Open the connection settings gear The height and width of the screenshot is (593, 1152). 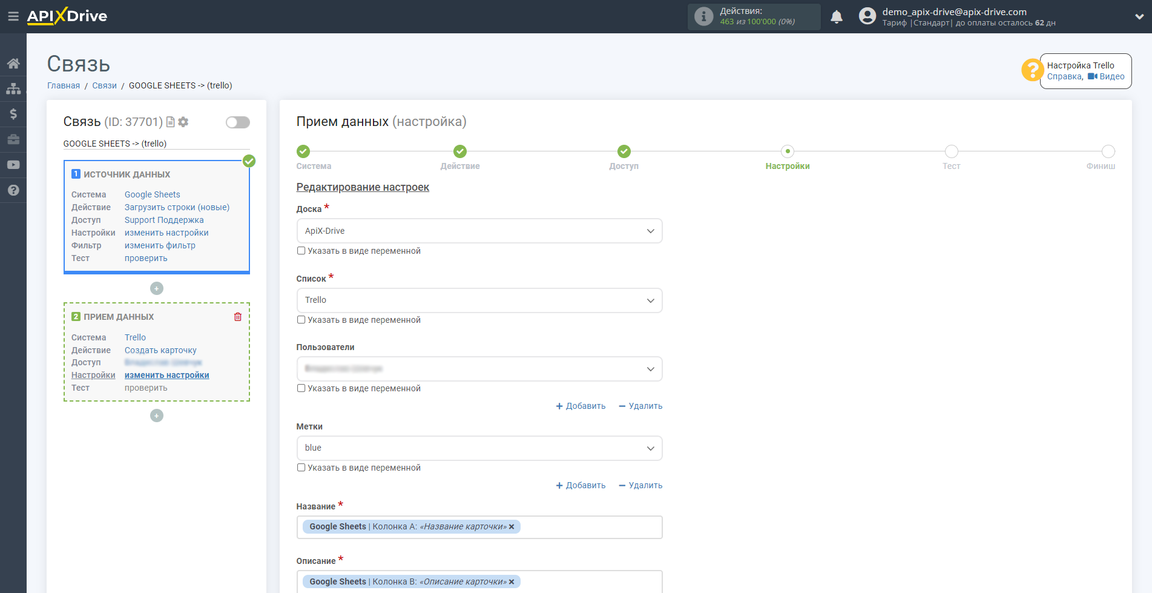point(183,122)
